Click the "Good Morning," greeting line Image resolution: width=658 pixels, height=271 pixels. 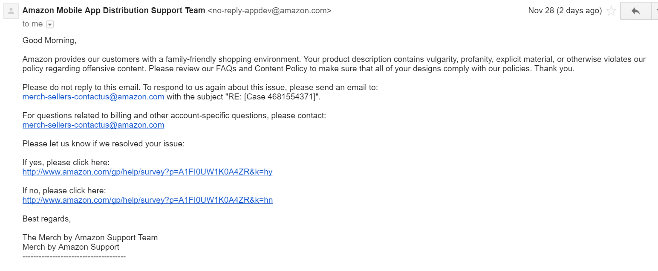pyautogui.click(x=49, y=41)
